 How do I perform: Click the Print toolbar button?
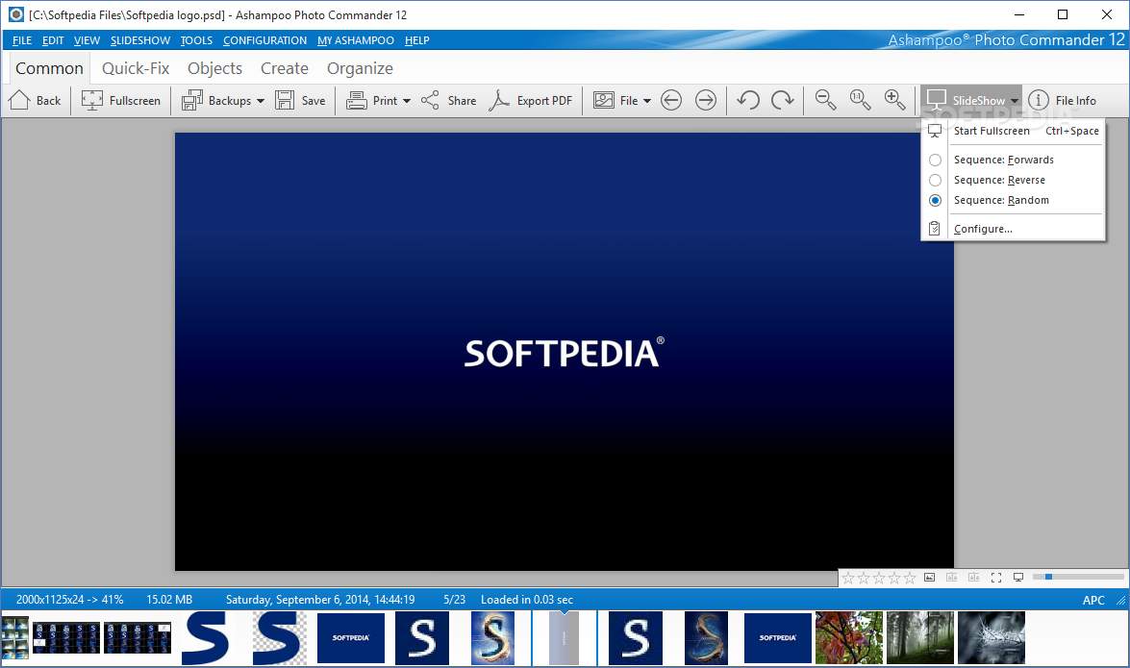371,100
